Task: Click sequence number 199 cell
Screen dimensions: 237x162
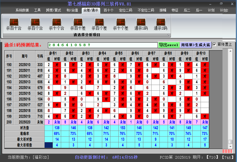Action: pos(9,116)
